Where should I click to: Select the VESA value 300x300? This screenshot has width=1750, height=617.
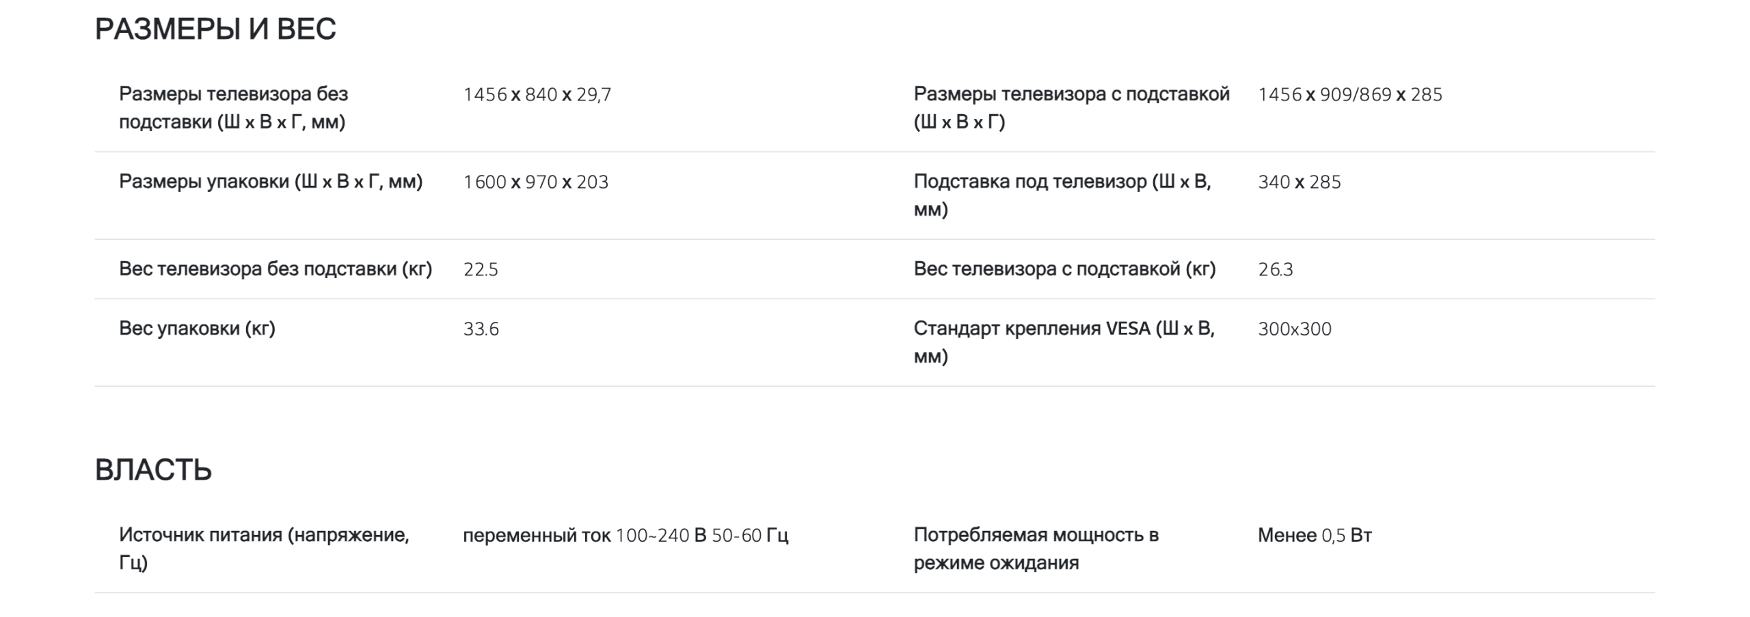(1295, 329)
